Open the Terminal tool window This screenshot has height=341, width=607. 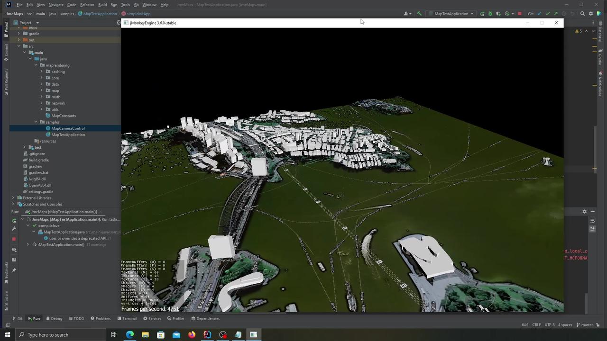point(129,318)
